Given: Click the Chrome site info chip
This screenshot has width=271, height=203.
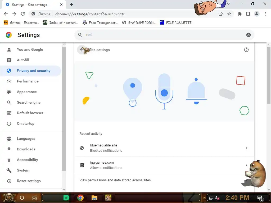Looking at the screenshot, I should pyautogui.click(x=41, y=14).
